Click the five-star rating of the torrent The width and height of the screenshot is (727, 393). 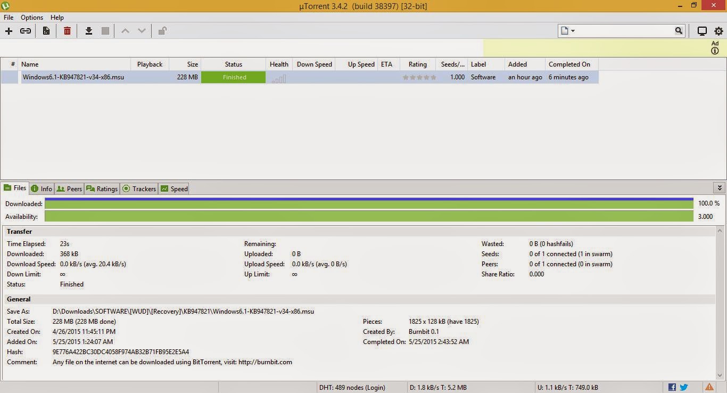point(419,77)
